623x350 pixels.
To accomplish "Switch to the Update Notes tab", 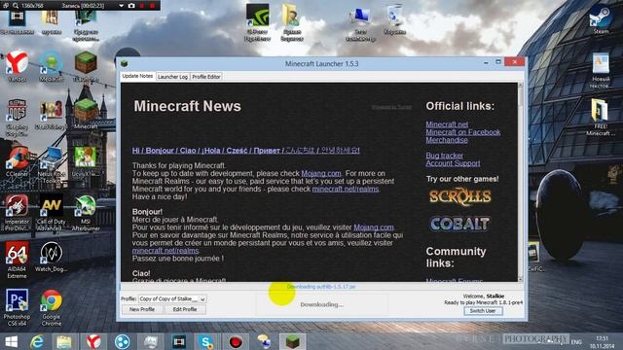I will click(x=137, y=76).
